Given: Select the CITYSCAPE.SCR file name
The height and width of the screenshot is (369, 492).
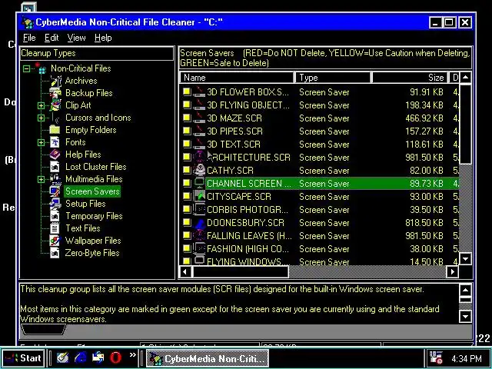Looking at the screenshot, I should (239, 197).
